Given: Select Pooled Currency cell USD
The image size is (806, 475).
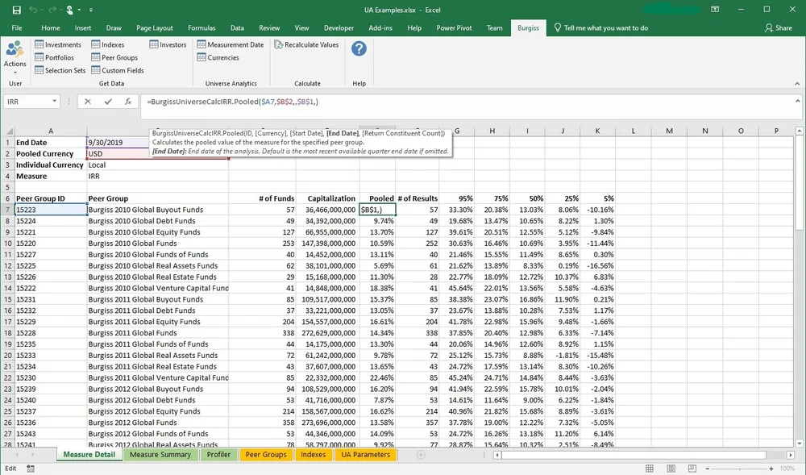Looking at the screenshot, I should click(x=157, y=154).
